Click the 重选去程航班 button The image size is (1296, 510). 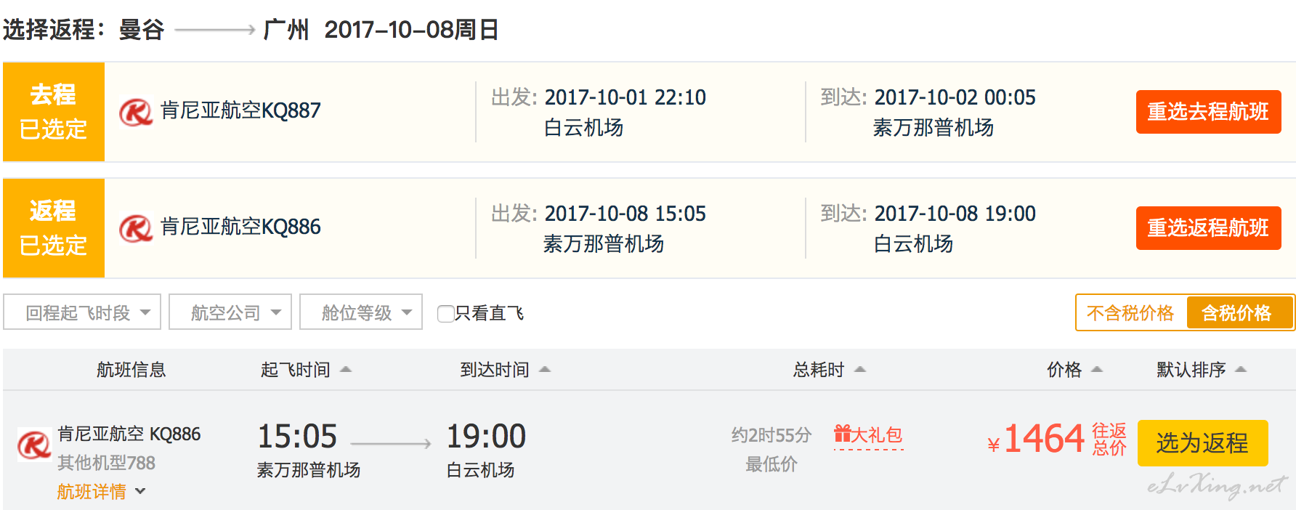point(1208,112)
